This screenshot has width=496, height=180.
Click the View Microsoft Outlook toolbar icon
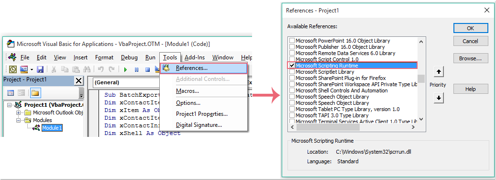(13, 69)
